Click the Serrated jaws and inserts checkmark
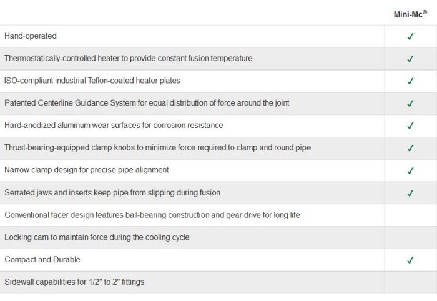 pos(410,193)
